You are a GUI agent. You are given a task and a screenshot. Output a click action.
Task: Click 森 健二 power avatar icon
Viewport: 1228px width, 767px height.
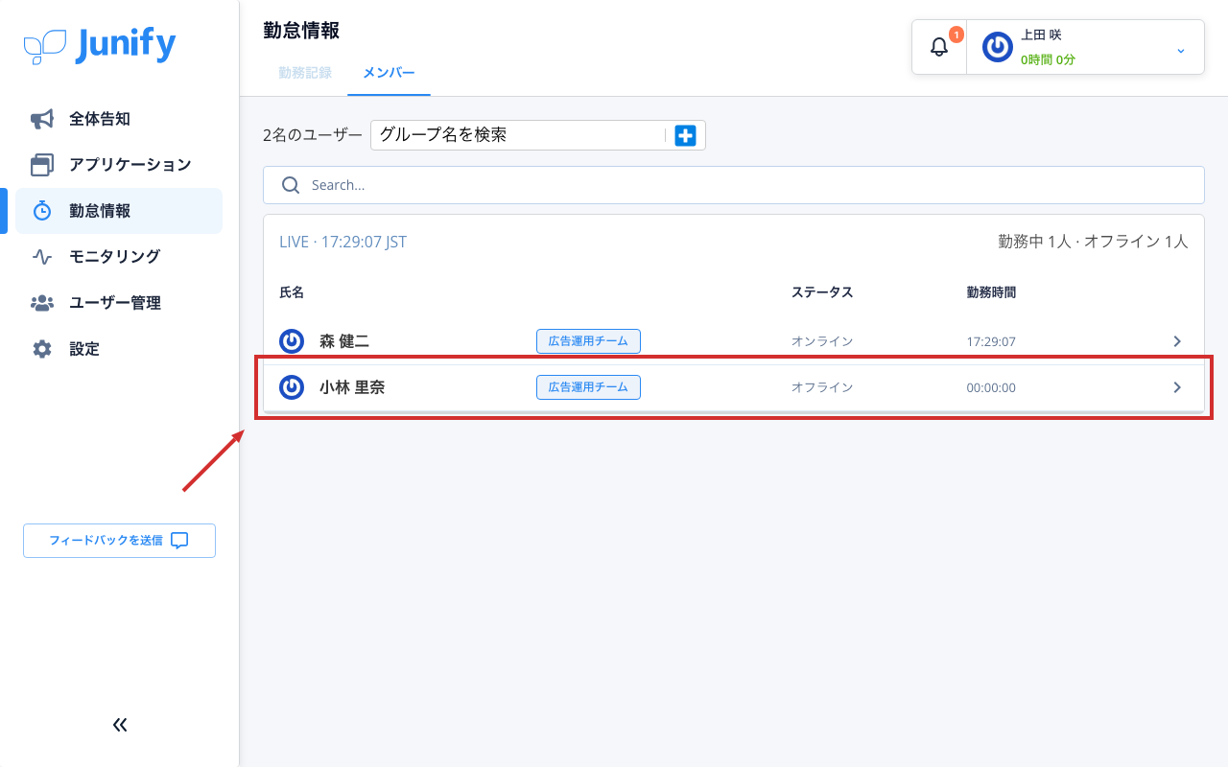292,341
